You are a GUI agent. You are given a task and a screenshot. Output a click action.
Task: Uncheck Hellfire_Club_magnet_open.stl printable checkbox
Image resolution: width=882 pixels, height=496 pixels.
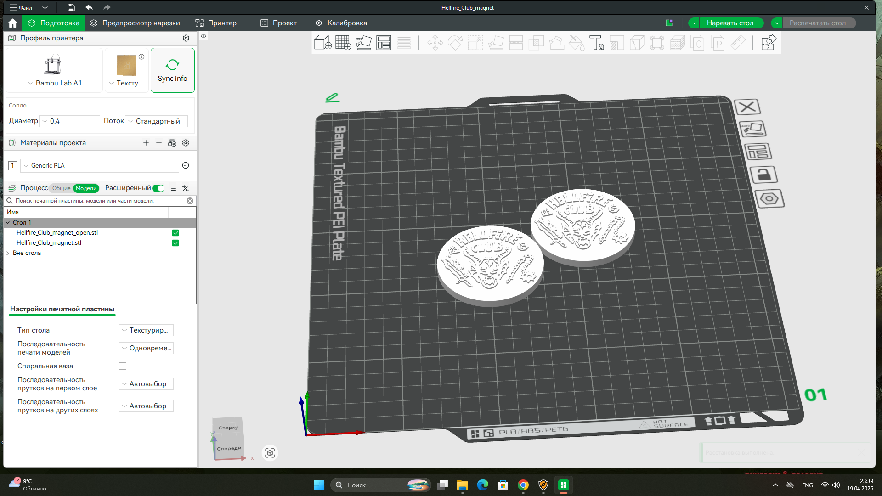click(x=175, y=233)
